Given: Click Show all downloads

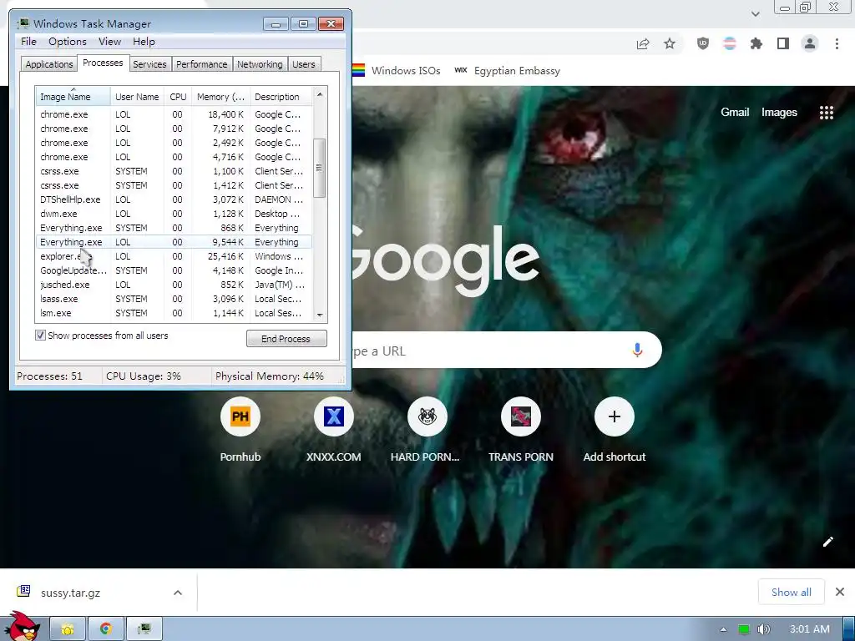Looking at the screenshot, I should pyautogui.click(x=792, y=592).
